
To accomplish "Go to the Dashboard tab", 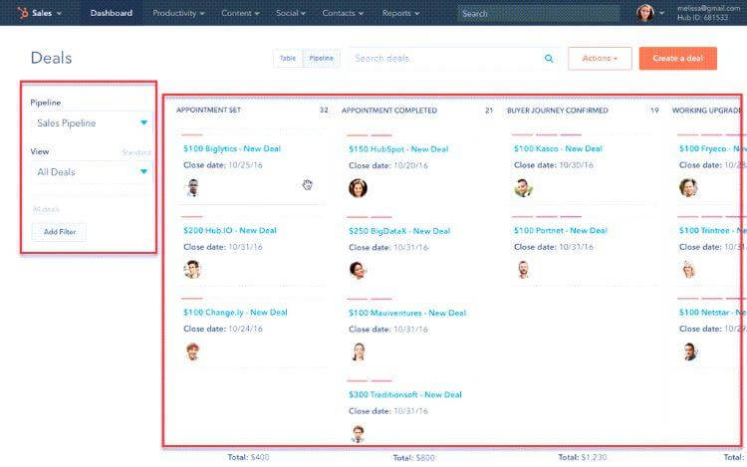I will (x=112, y=13).
